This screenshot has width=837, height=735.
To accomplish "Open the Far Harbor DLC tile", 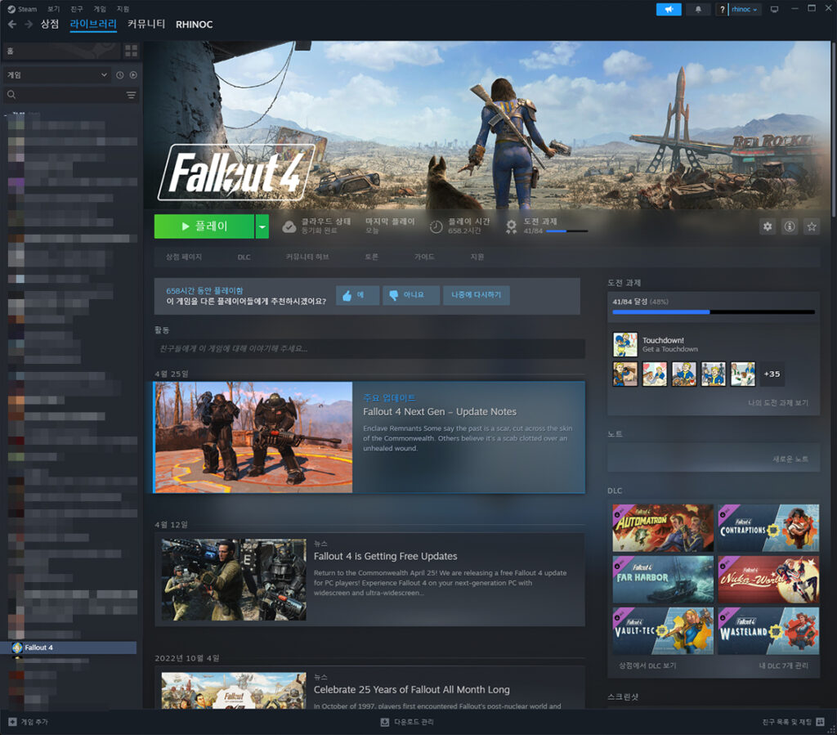I will click(x=663, y=579).
